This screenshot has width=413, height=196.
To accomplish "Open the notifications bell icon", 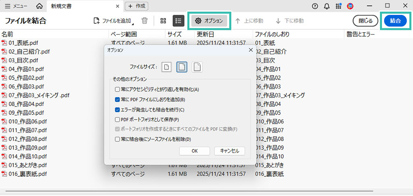I will (327, 6).
